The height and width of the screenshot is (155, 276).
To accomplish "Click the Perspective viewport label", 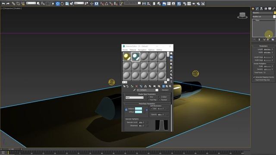I will coord(9,9).
